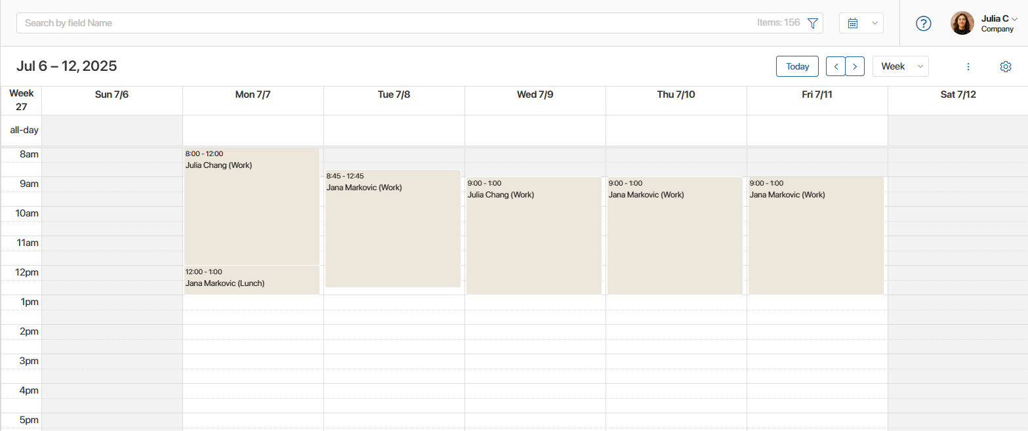This screenshot has width=1028, height=431.
Task: Go to next week using forward arrow
Action: [855, 66]
